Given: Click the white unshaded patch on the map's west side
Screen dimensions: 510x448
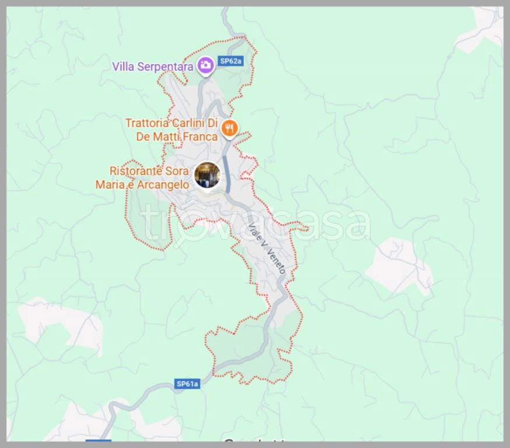Looking at the screenshot, I should (60, 325).
